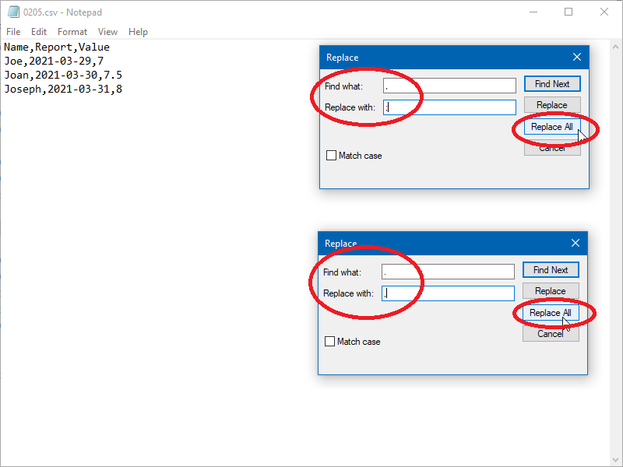Open the View menu

point(107,32)
